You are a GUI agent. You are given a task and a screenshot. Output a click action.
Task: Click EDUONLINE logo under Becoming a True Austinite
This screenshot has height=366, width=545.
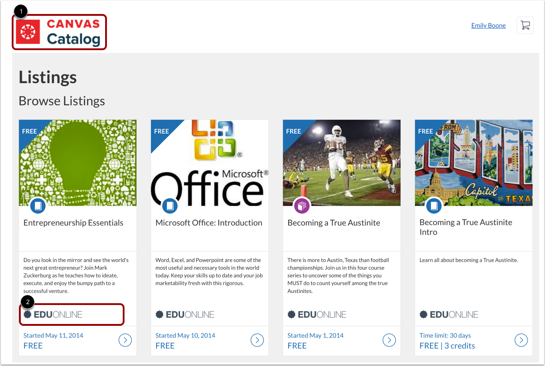317,314
